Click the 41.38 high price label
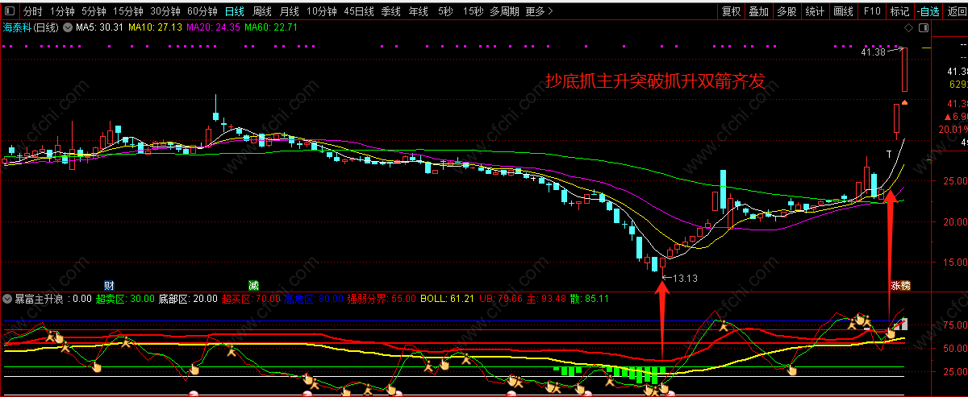The image size is (968, 397). (x=873, y=52)
